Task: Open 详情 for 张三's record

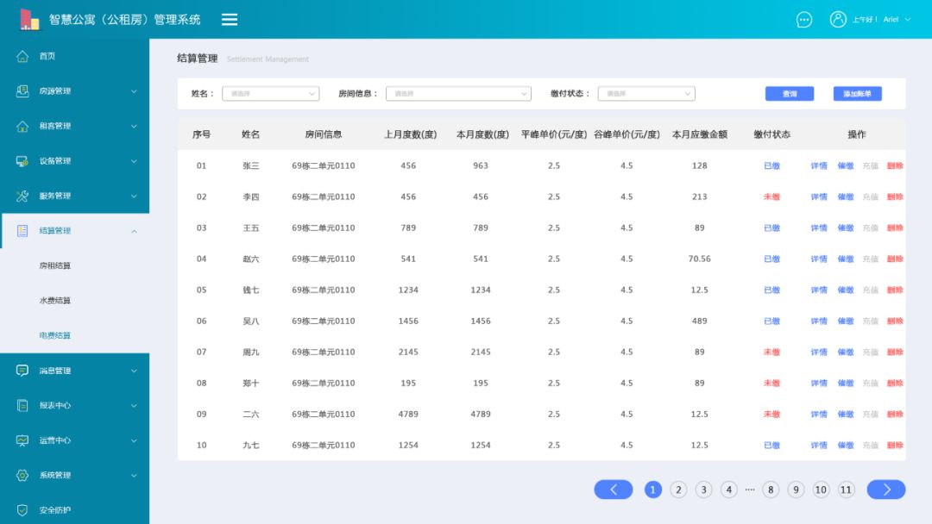Action: tap(817, 165)
